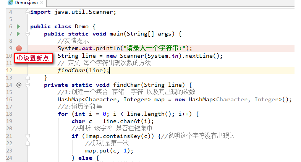301x162 pixels.
Task: Select line number 4 in the gutter
Action: point(11,12)
